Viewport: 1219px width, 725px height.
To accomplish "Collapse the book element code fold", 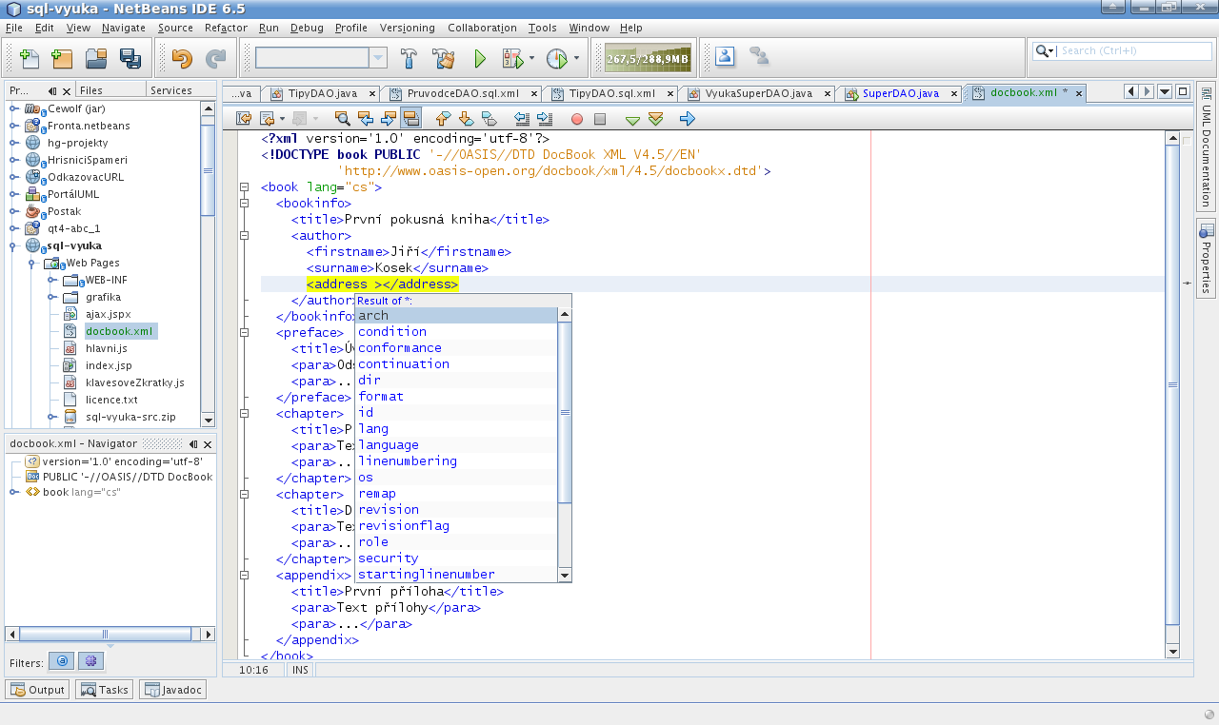I will click(245, 187).
